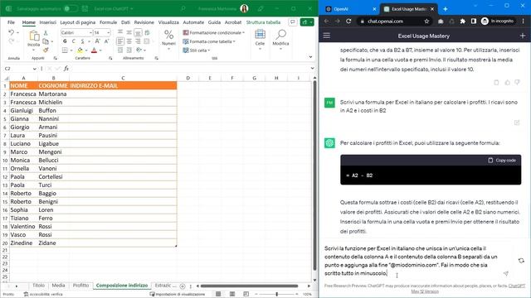Screen dimensions: 531x298
Task: Open the Visualizza ribbon tab
Action: [168, 22]
